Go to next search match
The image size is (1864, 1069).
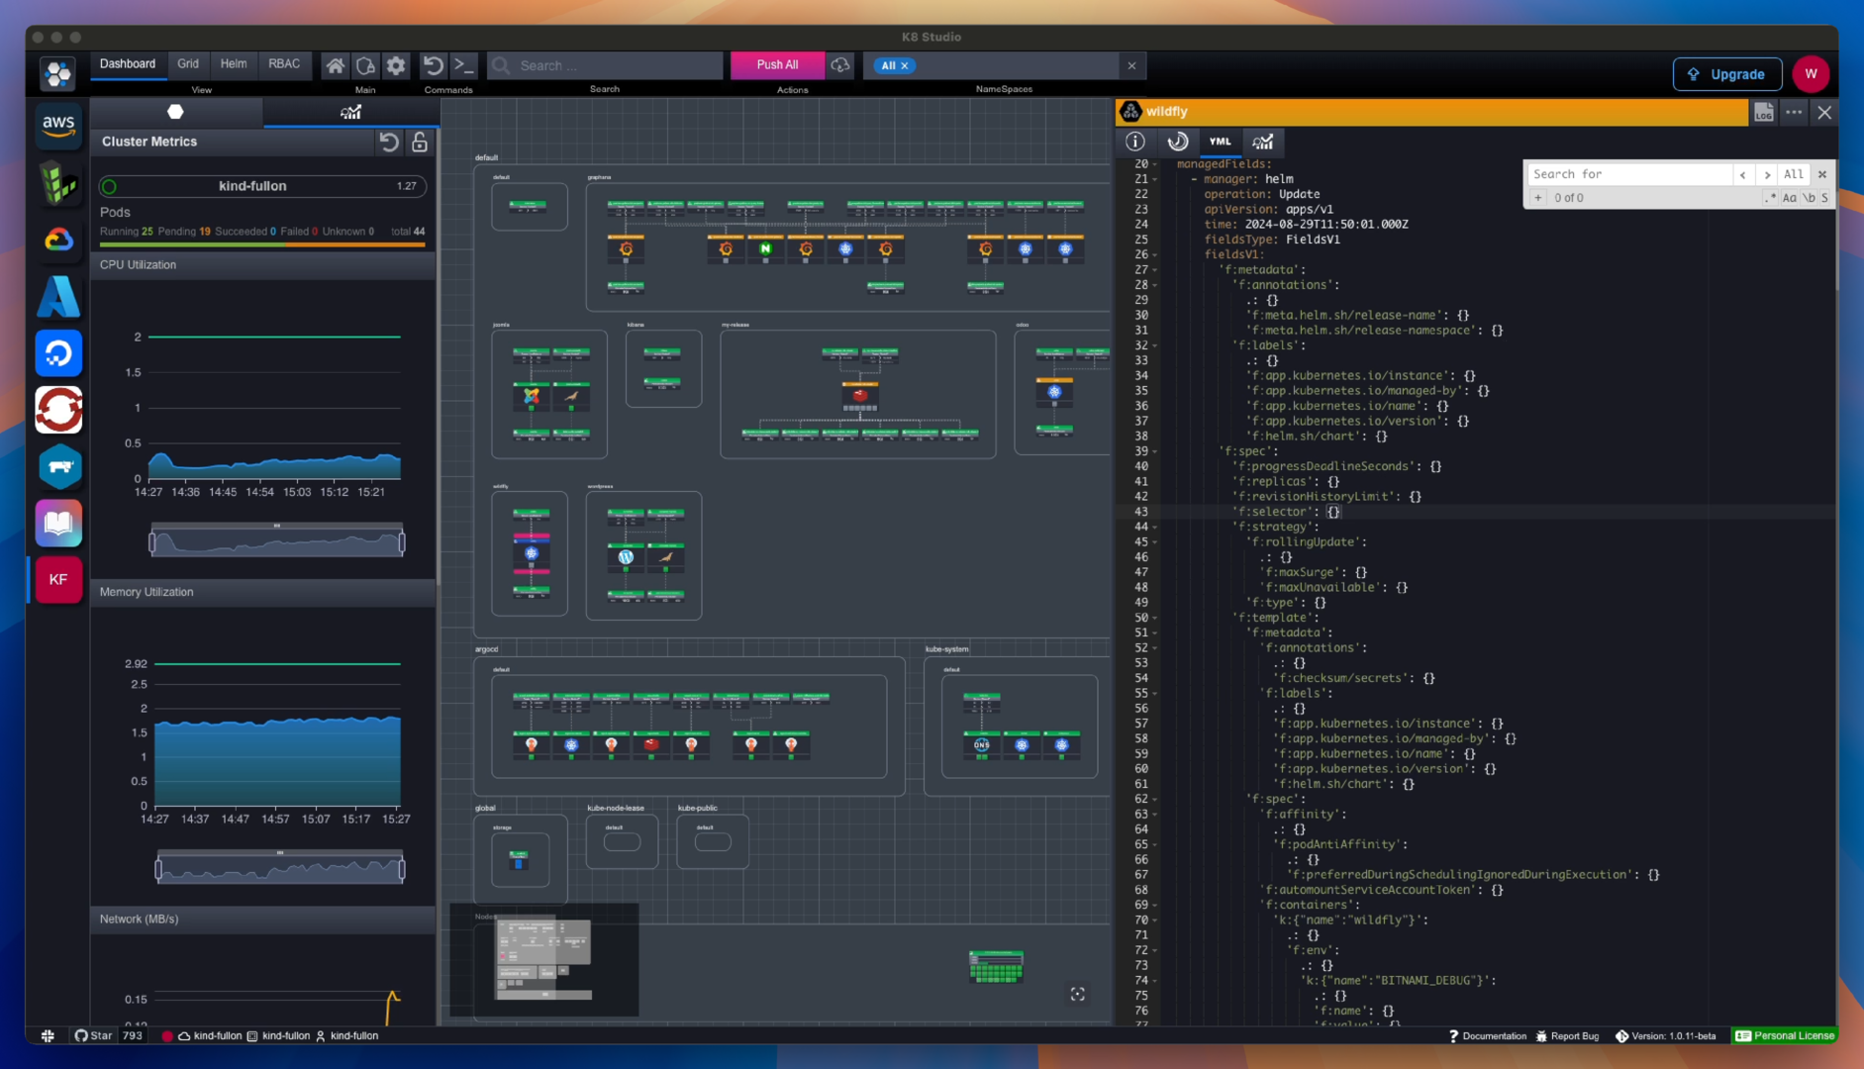point(1767,174)
